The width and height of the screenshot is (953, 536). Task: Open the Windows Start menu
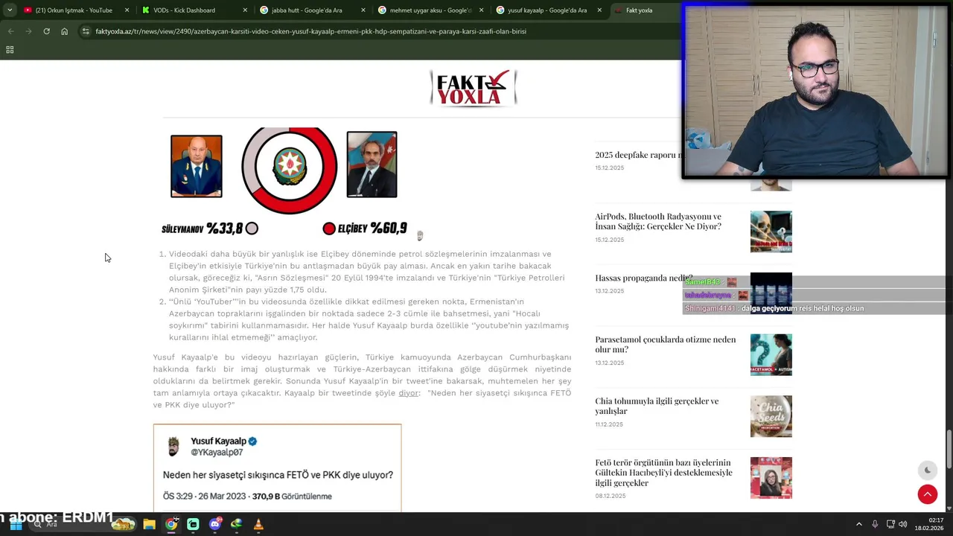point(16,524)
